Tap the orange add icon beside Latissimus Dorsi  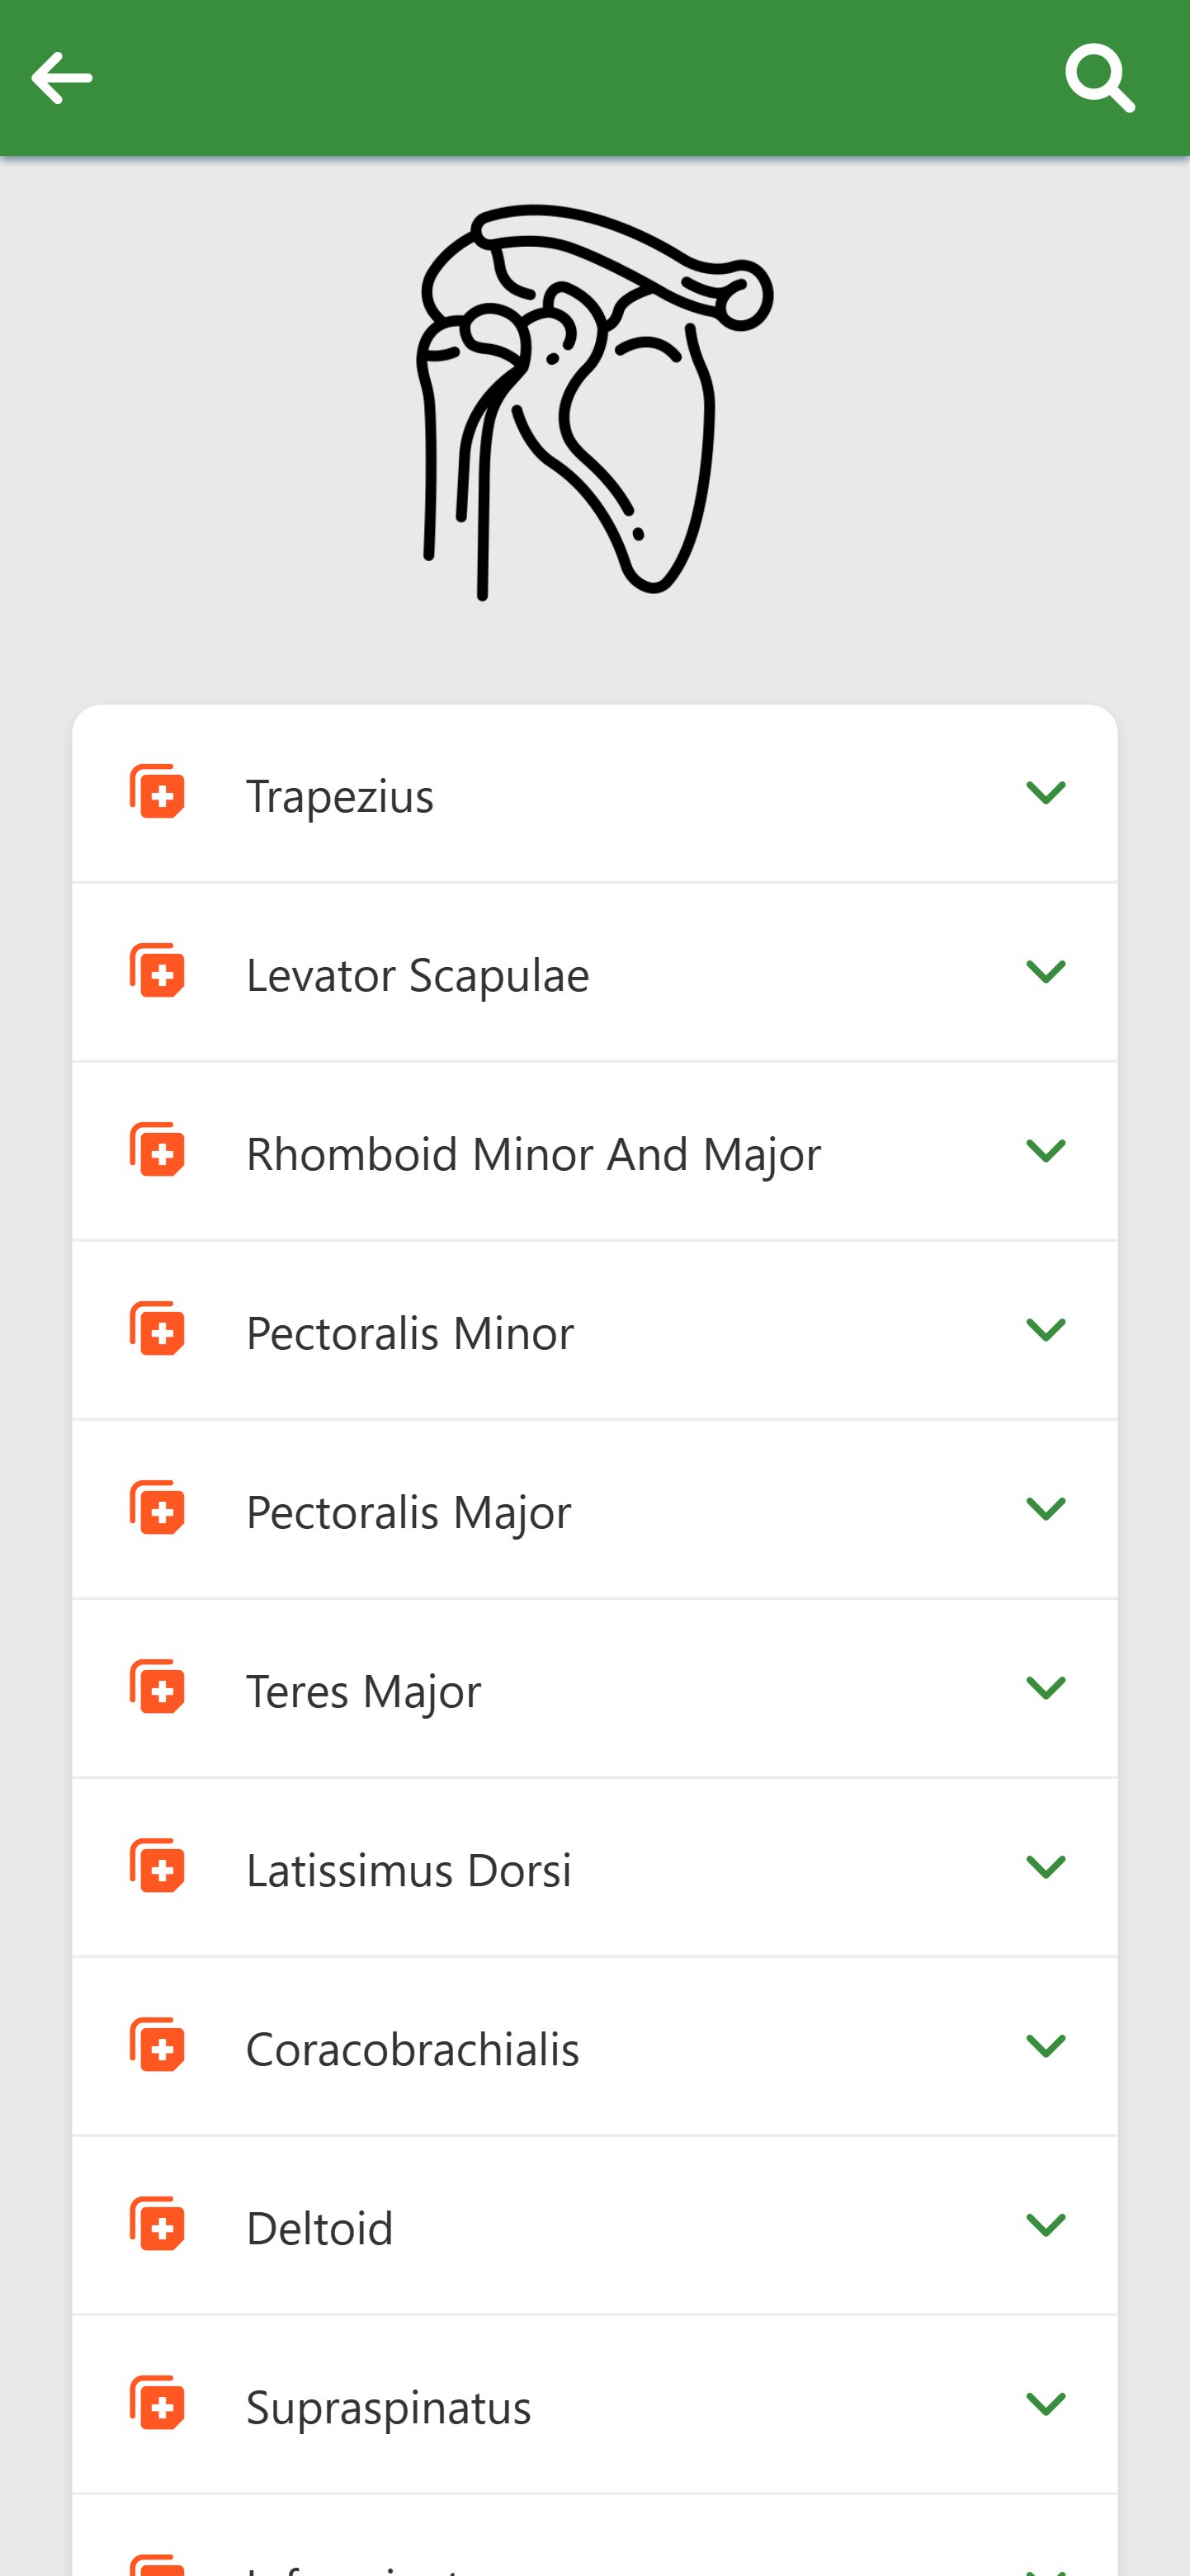[157, 1866]
